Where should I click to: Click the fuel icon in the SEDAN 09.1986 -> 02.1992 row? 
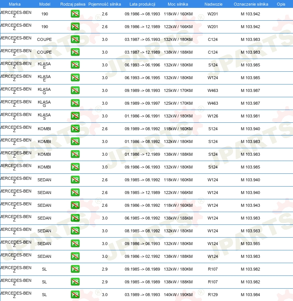tap(75, 256)
